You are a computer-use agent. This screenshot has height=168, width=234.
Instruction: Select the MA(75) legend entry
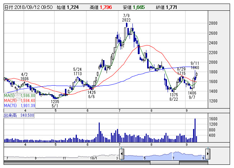tap(19, 105)
